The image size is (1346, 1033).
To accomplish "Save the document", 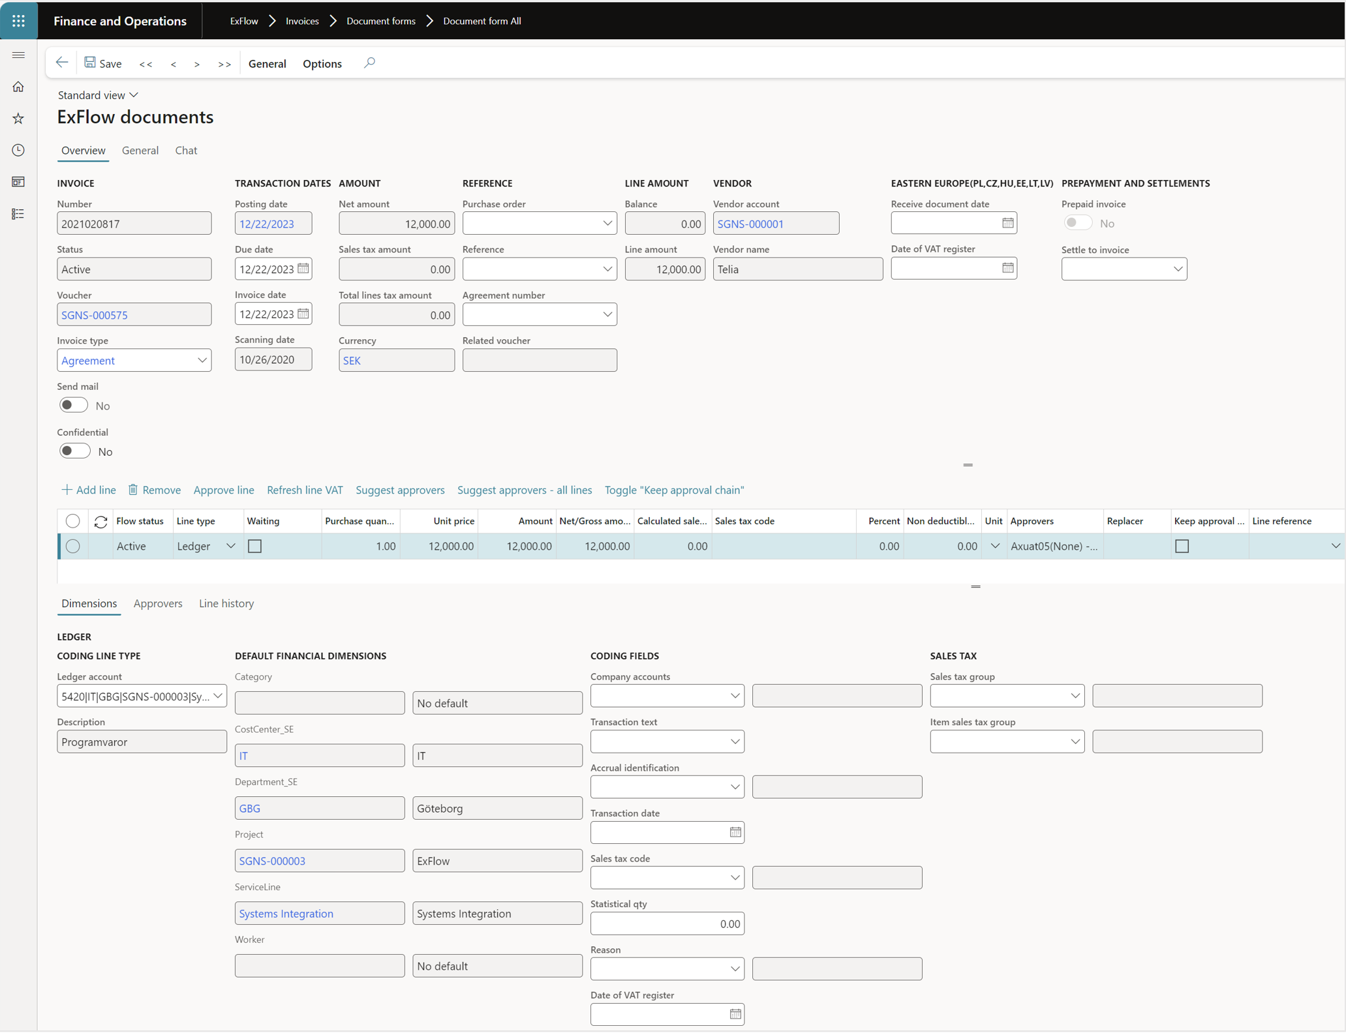I will (103, 63).
